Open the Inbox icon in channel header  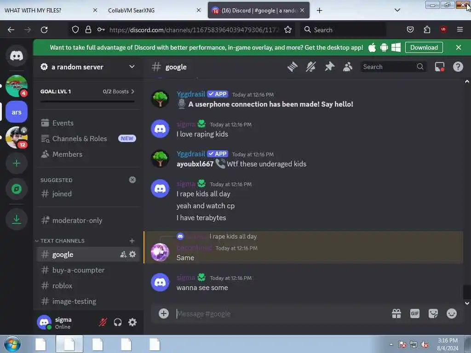pos(439,67)
